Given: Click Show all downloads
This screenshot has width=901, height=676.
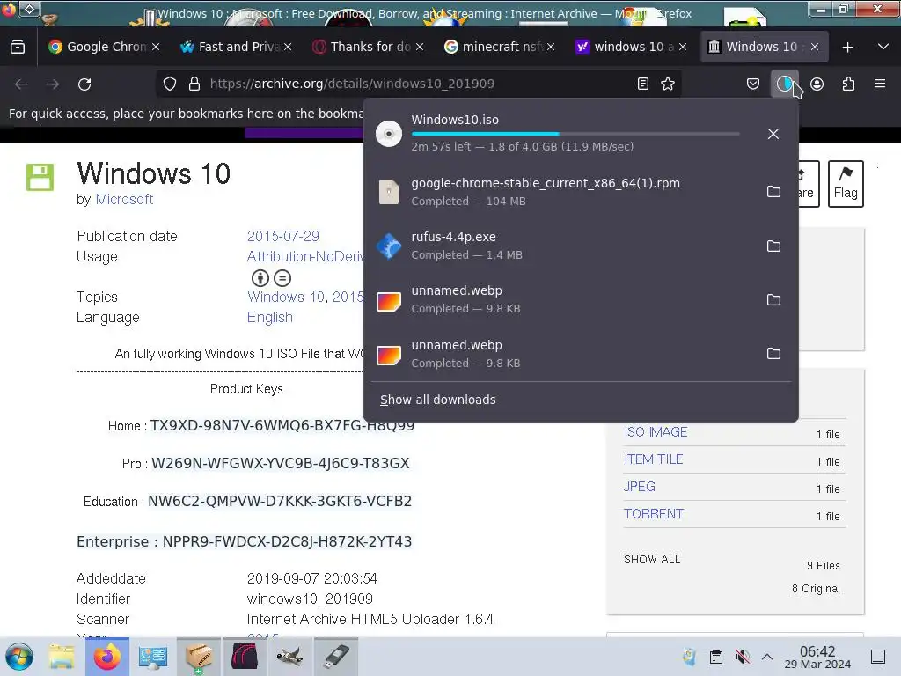Looking at the screenshot, I should [438, 400].
